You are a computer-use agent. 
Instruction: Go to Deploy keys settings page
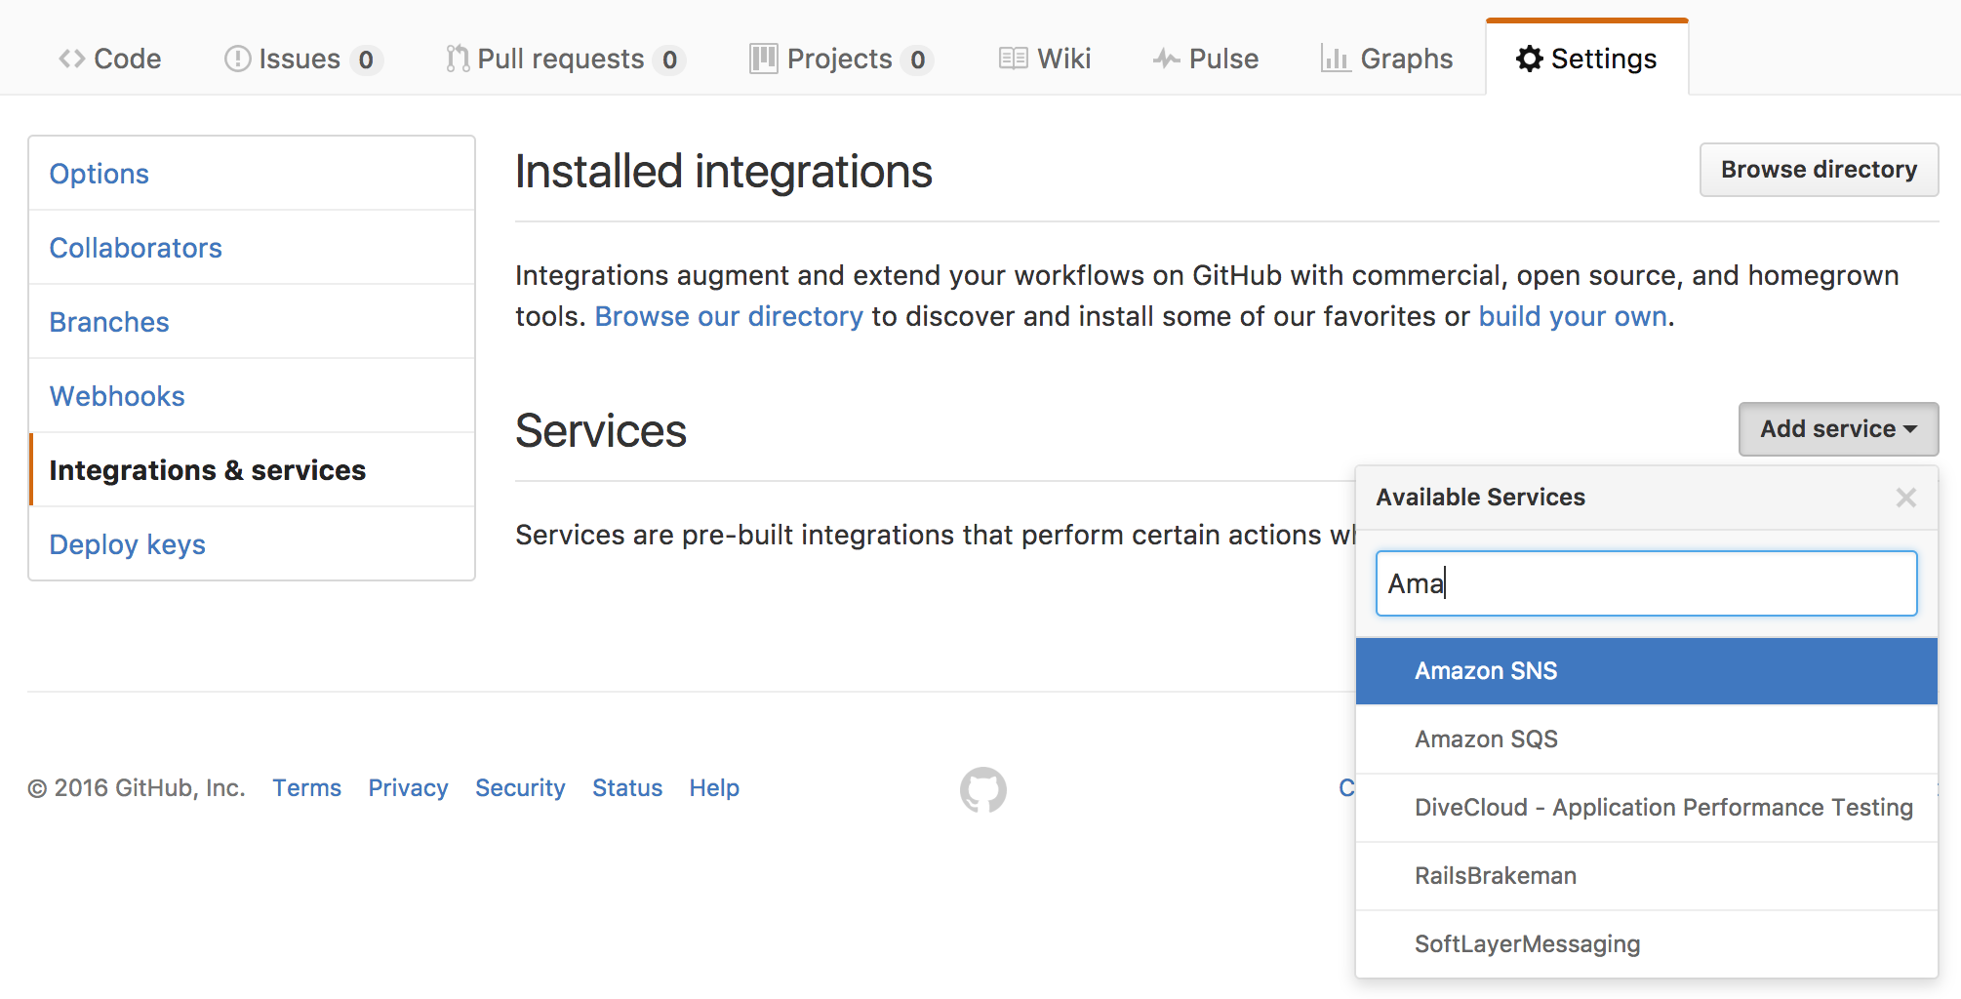coord(128,544)
